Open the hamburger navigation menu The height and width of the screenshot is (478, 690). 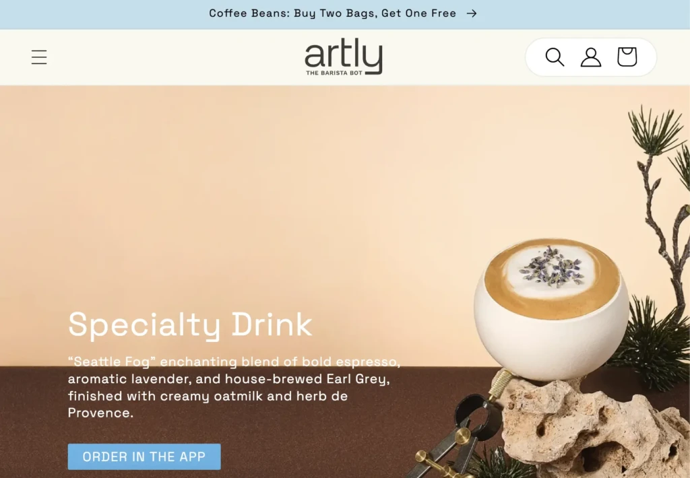pos(39,57)
